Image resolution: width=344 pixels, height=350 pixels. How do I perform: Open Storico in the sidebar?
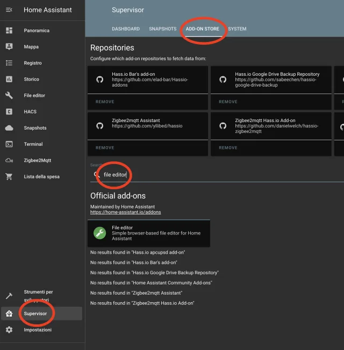pos(41,79)
